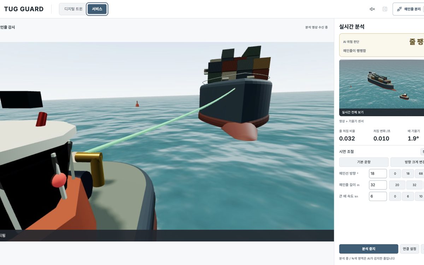Click the 배 기울기 value 1.9°
Image resolution: width=424 pixels, height=265 pixels.
413,139
